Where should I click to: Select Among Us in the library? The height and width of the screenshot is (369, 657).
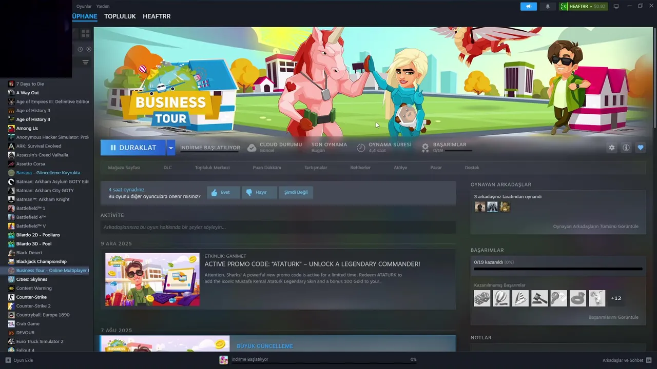click(x=27, y=128)
